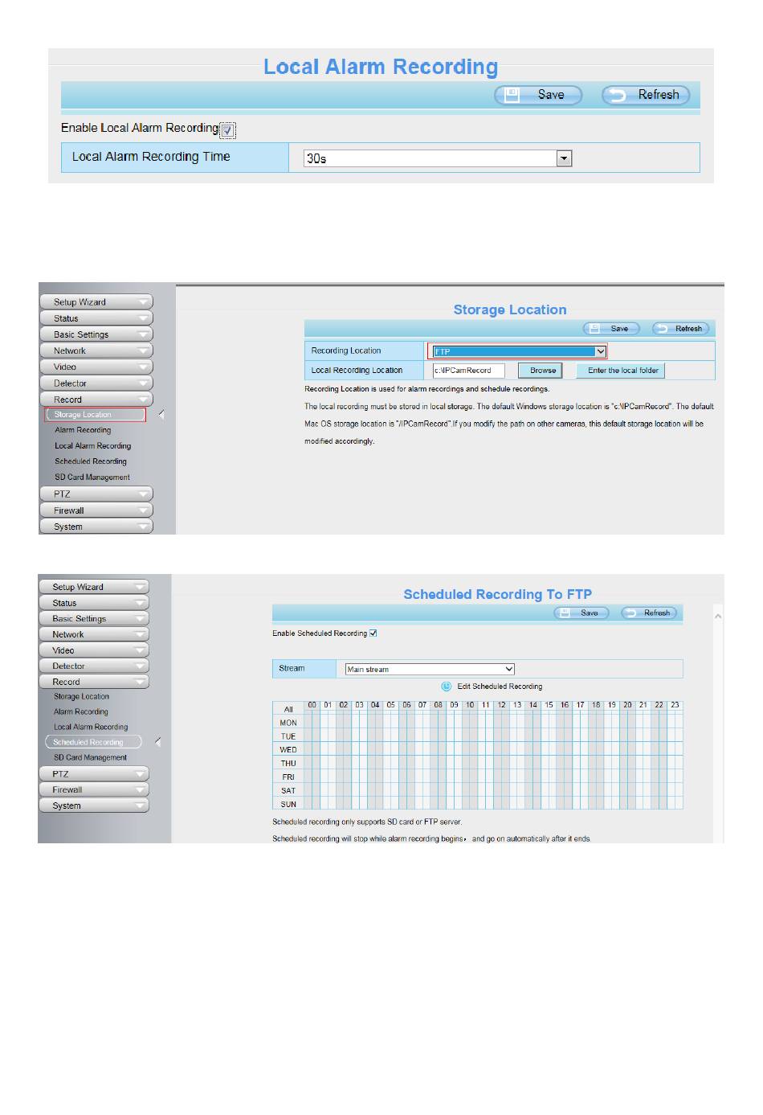763x1115 pixels.
Task: Toggle the Enable Local Alarm Recording checkbox
Action: [227, 130]
